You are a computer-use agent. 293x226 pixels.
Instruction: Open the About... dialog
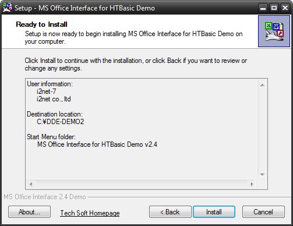pyautogui.click(x=29, y=212)
